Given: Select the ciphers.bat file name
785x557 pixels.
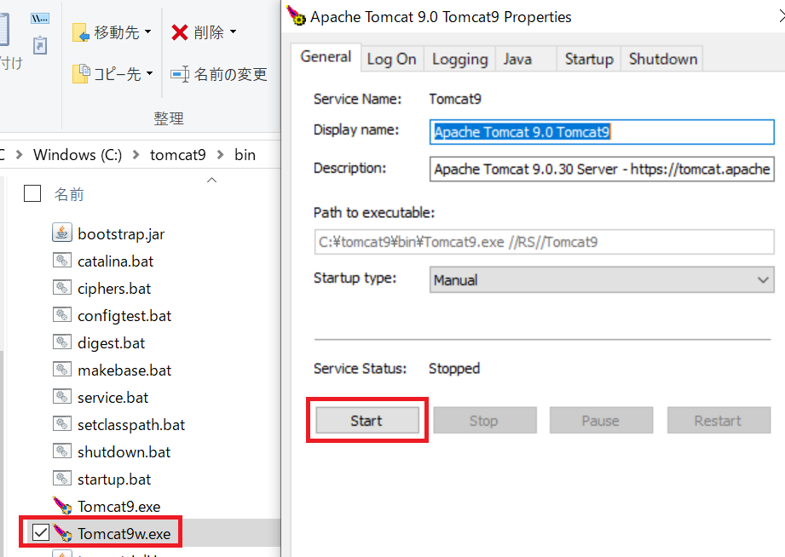Looking at the screenshot, I should click(114, 288).
